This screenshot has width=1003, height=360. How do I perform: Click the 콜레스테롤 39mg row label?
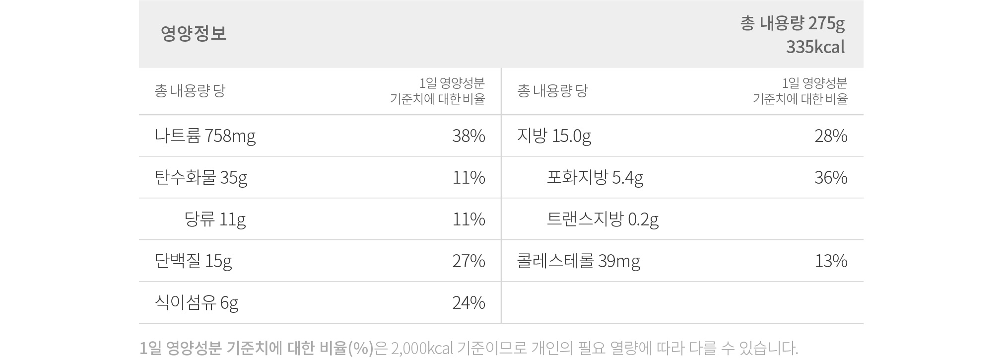(x=579, y=261)
